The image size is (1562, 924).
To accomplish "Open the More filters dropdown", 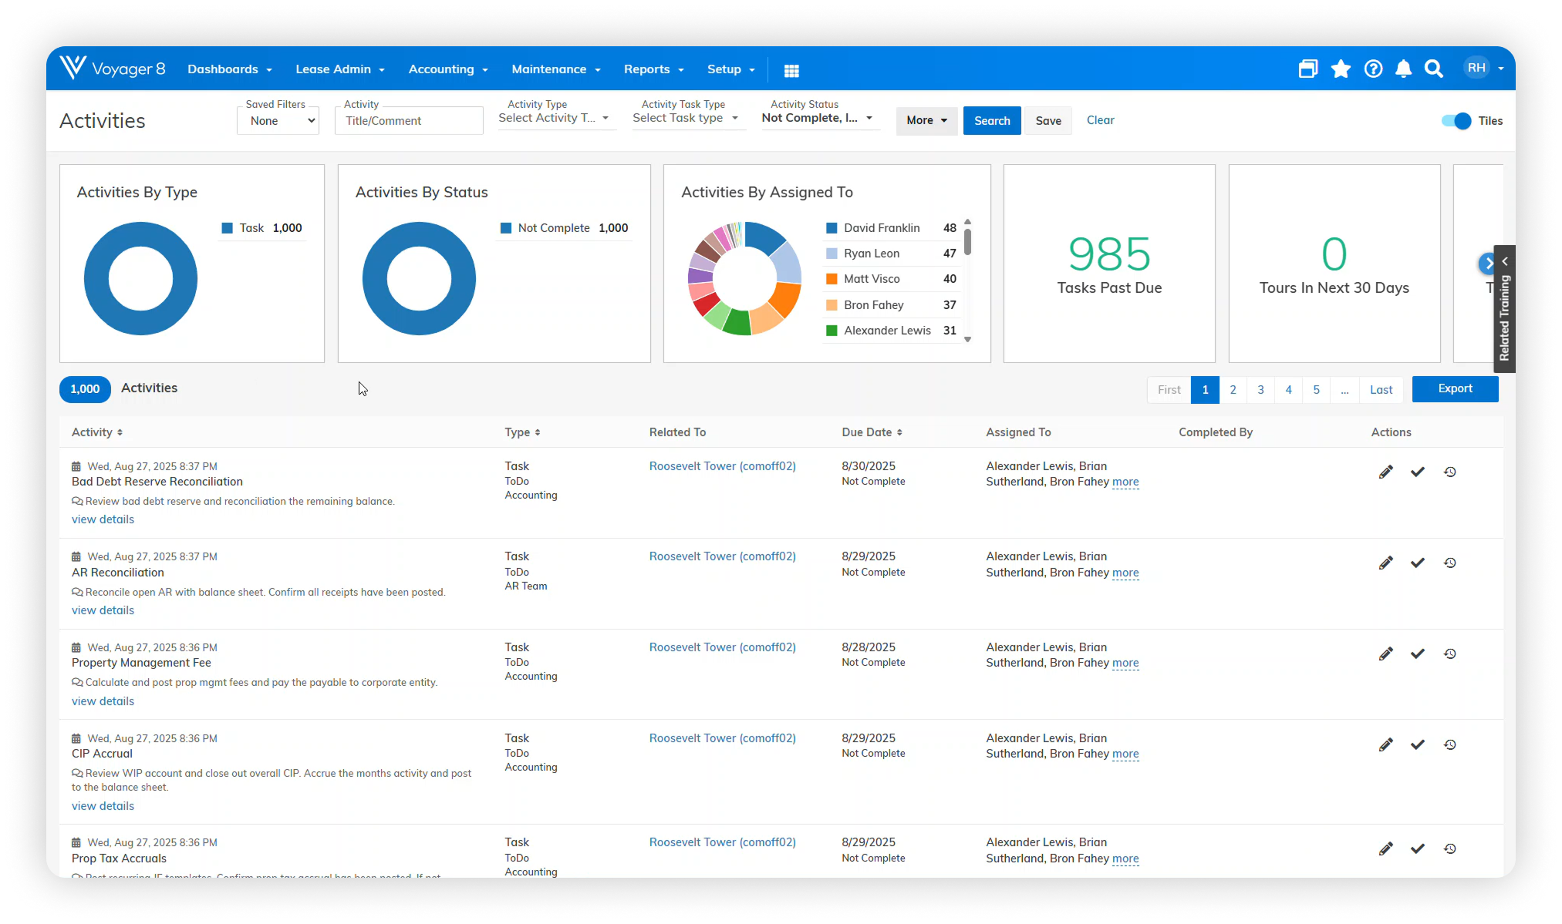I will click(x=926, y=120).
